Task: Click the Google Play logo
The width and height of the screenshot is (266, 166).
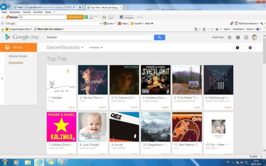Action: (x=22, y=37)
